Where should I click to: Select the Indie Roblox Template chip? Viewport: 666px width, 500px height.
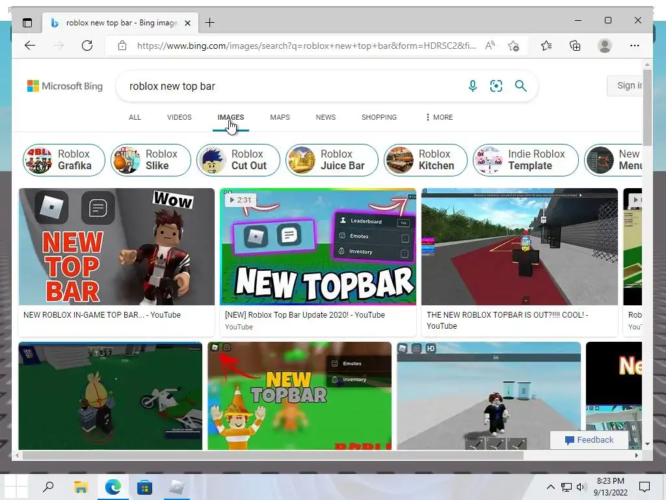click(x=526, y=160)
